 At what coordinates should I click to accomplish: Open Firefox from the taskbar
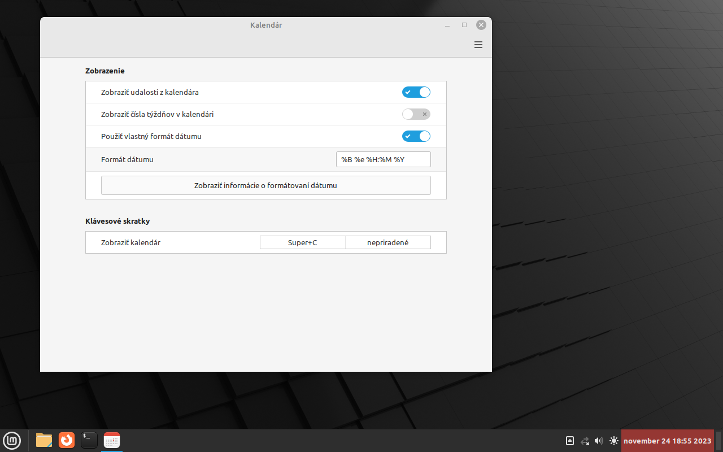pos(67,440)
